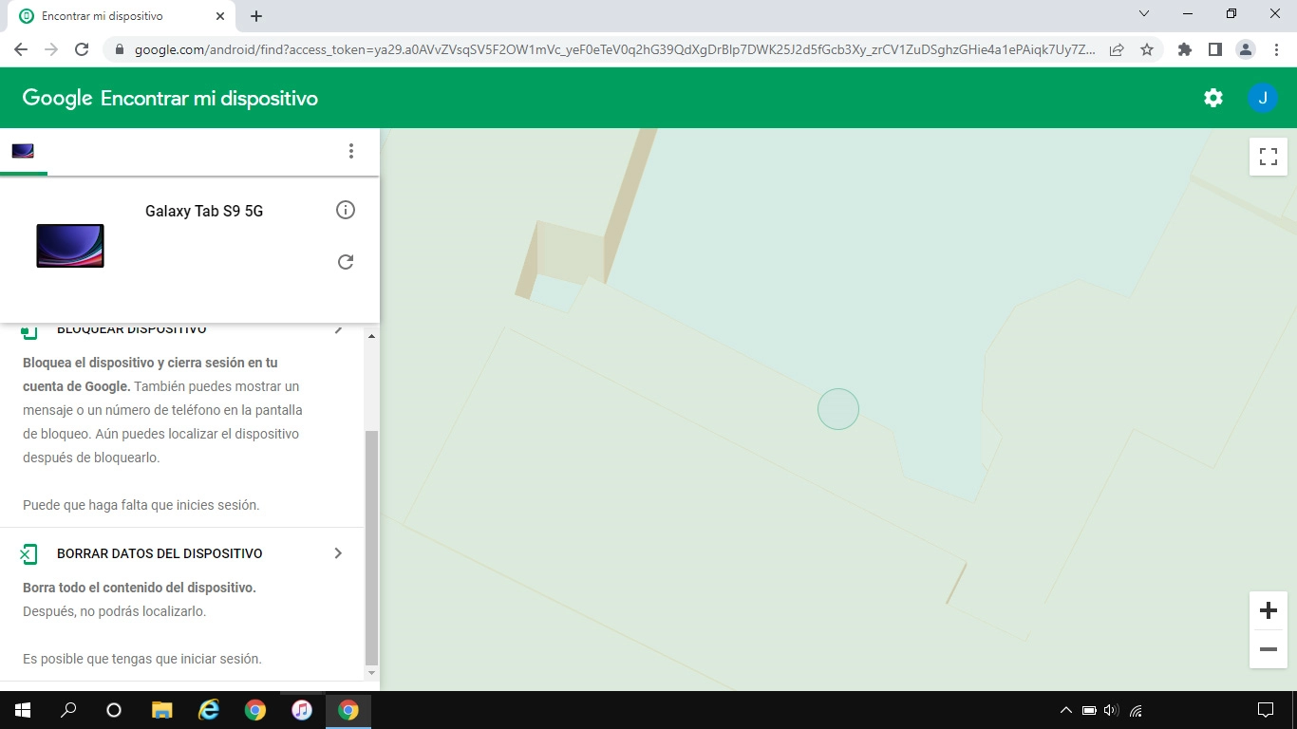Click the lock device icon

point(29,328)
